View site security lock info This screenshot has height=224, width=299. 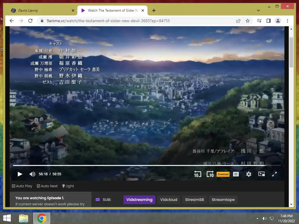click(x=42, y=21)
